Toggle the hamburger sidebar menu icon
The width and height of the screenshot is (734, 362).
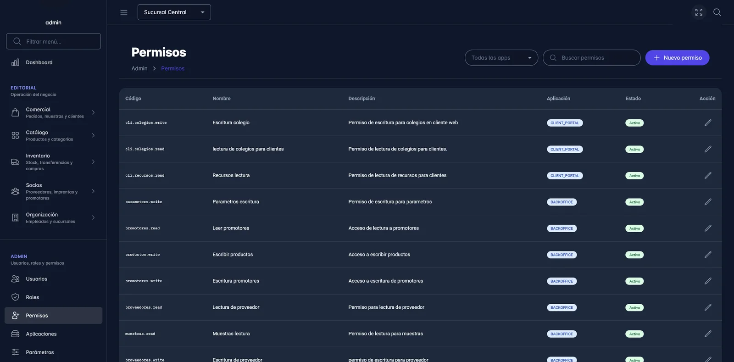pyautogui.click(x=124, y=12)
